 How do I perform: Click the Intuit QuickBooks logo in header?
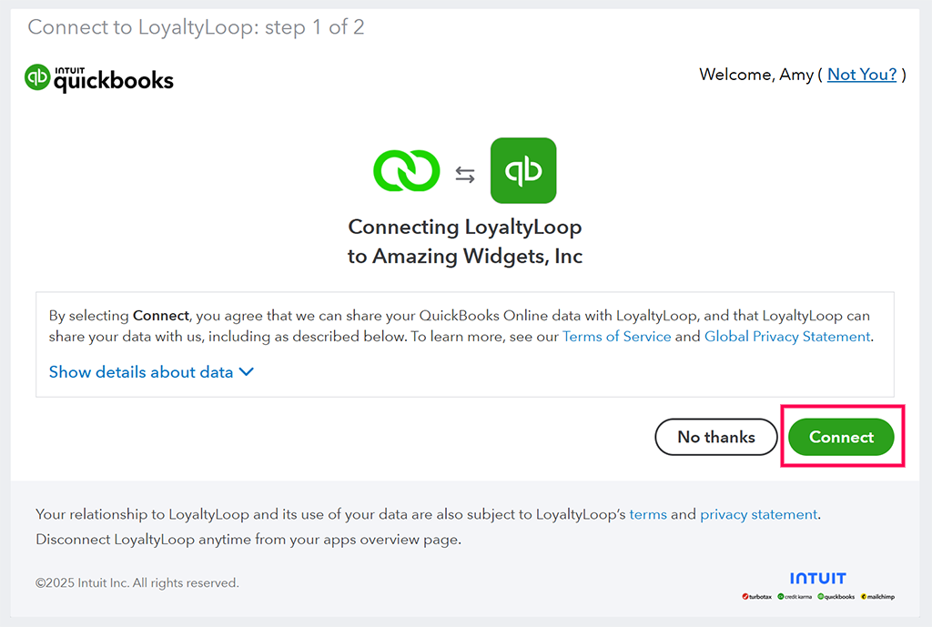(x=99, y=78)
